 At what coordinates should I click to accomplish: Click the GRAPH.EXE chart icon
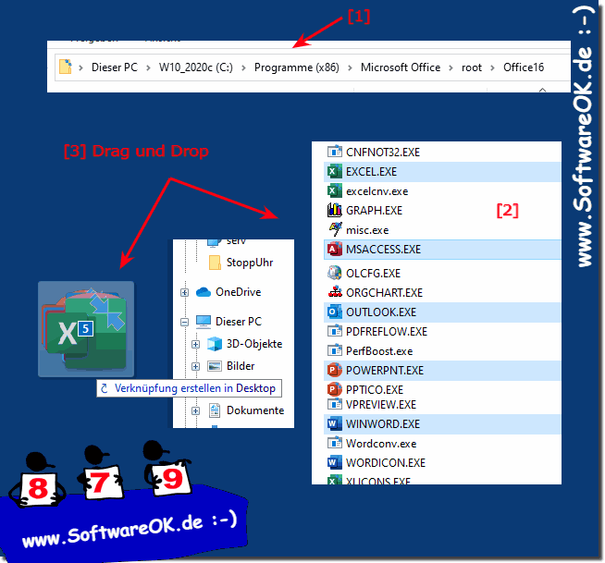tap(335, 210)
